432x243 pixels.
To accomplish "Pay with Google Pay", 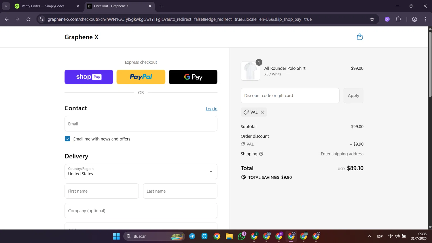I will pos(193,77).
